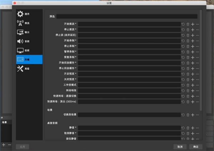Remove the hotkey binding for 停止录制

197,46
